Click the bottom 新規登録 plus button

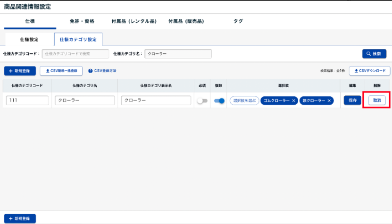pos(20,219)
